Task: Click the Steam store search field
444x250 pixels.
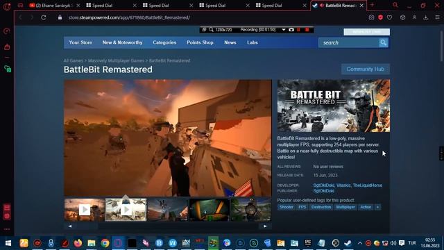Action: [349, 42]
